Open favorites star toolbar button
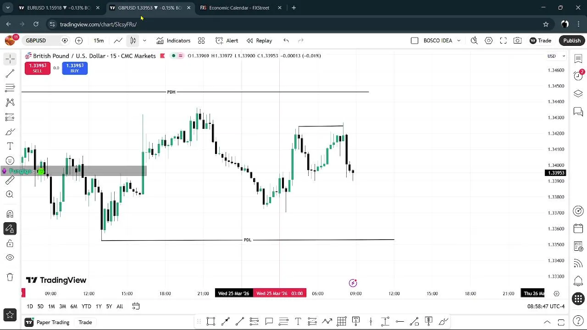The width and height of the screenshot is (587, 330). coord(10,314)
